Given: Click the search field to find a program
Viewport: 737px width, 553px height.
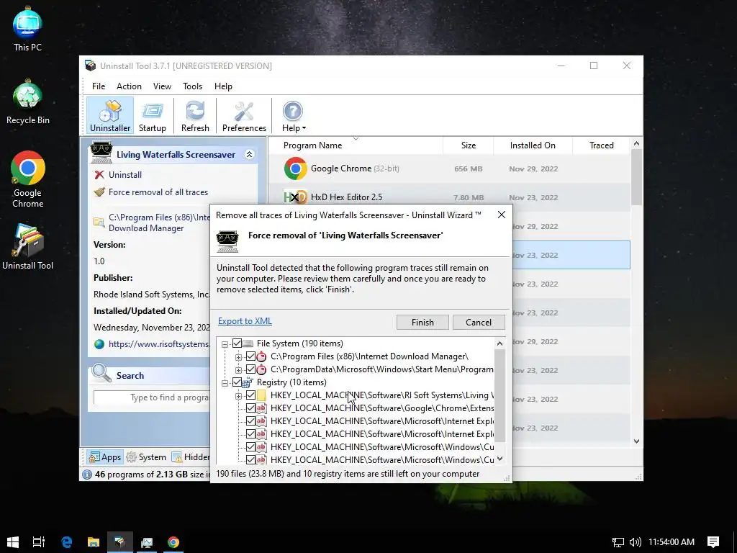Looking at the screenshot, I should tap(151, 397).
